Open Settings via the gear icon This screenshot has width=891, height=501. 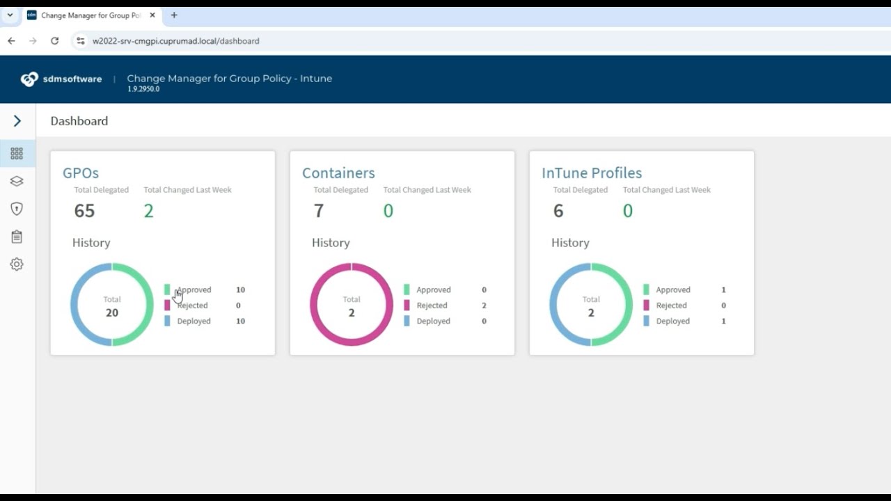(x=17, y=264)
